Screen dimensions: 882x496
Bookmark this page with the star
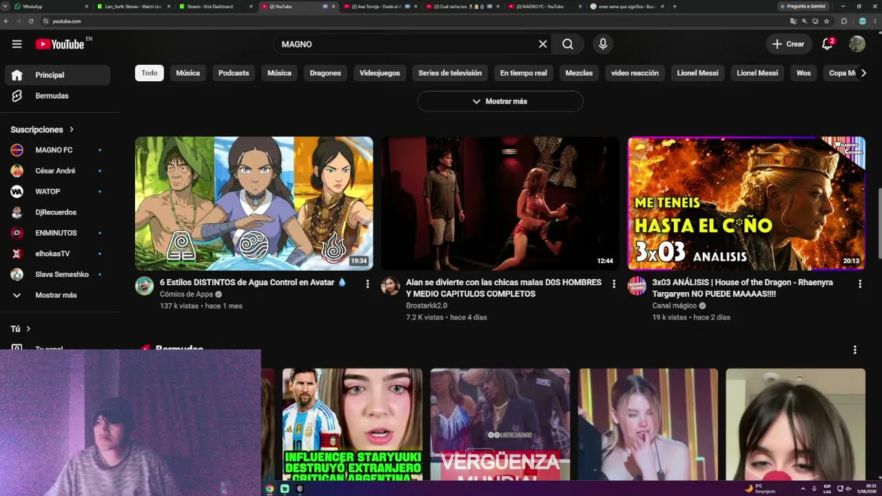[827, 21]
